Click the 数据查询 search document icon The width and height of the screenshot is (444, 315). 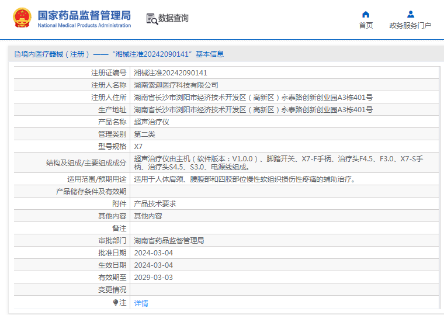[x=152, y=19]
